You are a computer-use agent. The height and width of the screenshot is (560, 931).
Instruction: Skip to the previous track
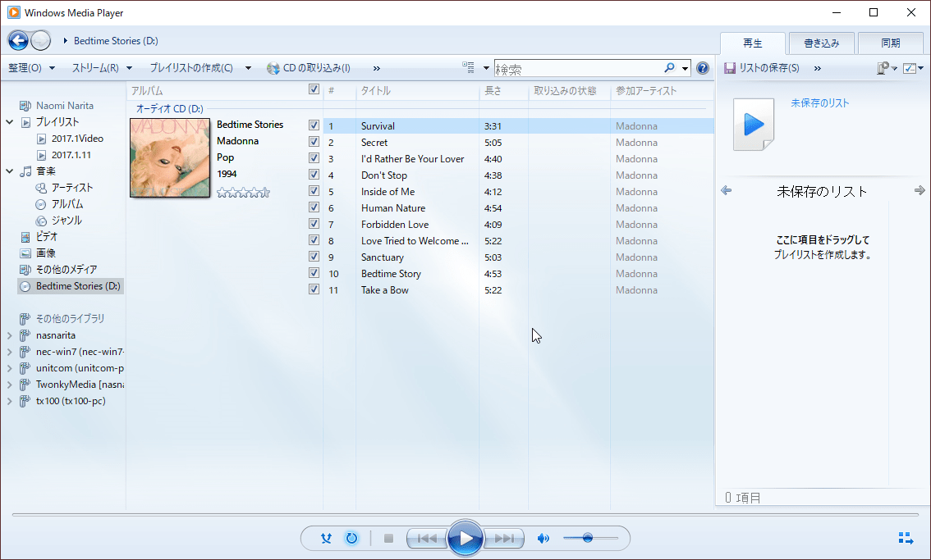[x=427, y=538]
